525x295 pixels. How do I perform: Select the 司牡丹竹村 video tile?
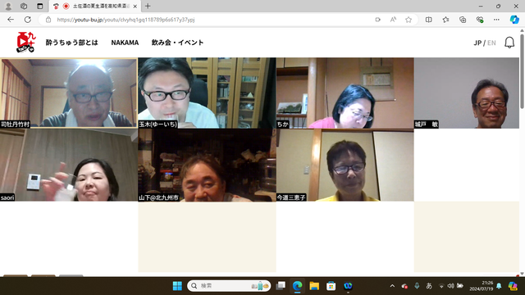click(69, 93)
